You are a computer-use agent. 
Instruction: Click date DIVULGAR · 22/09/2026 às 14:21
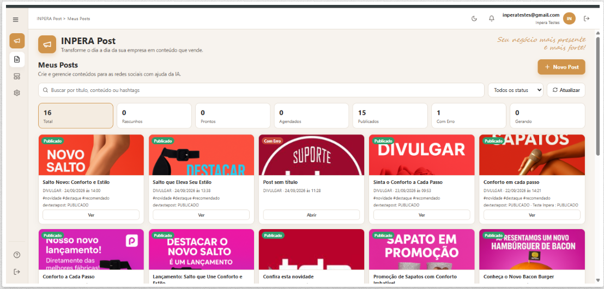coord(513,190)
